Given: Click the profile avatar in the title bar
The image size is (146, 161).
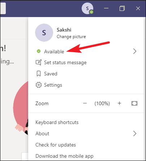Looking at the screenshot, I should pos(87,8).
